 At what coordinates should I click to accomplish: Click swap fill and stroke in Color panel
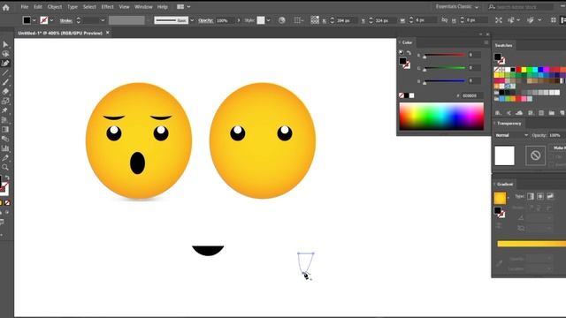tap(409, 53)
